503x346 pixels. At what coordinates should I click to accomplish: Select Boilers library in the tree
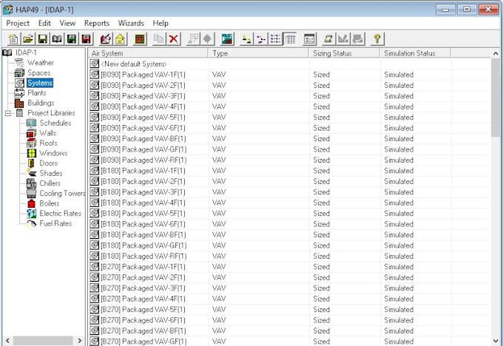50,203
